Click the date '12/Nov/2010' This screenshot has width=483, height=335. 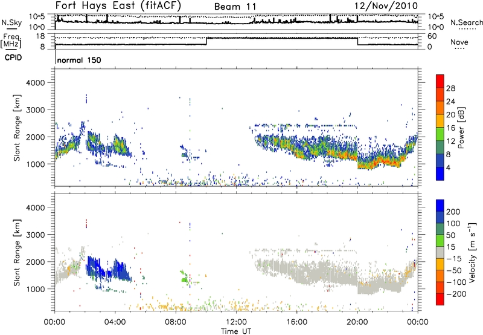coord(386,6)
